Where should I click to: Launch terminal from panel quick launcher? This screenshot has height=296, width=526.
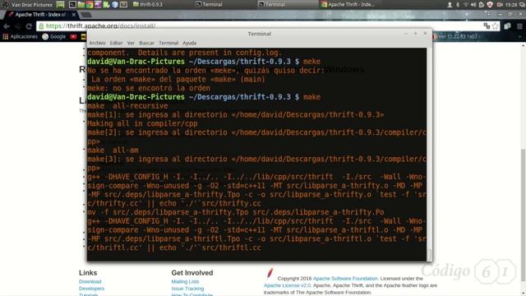coord(72,4)
